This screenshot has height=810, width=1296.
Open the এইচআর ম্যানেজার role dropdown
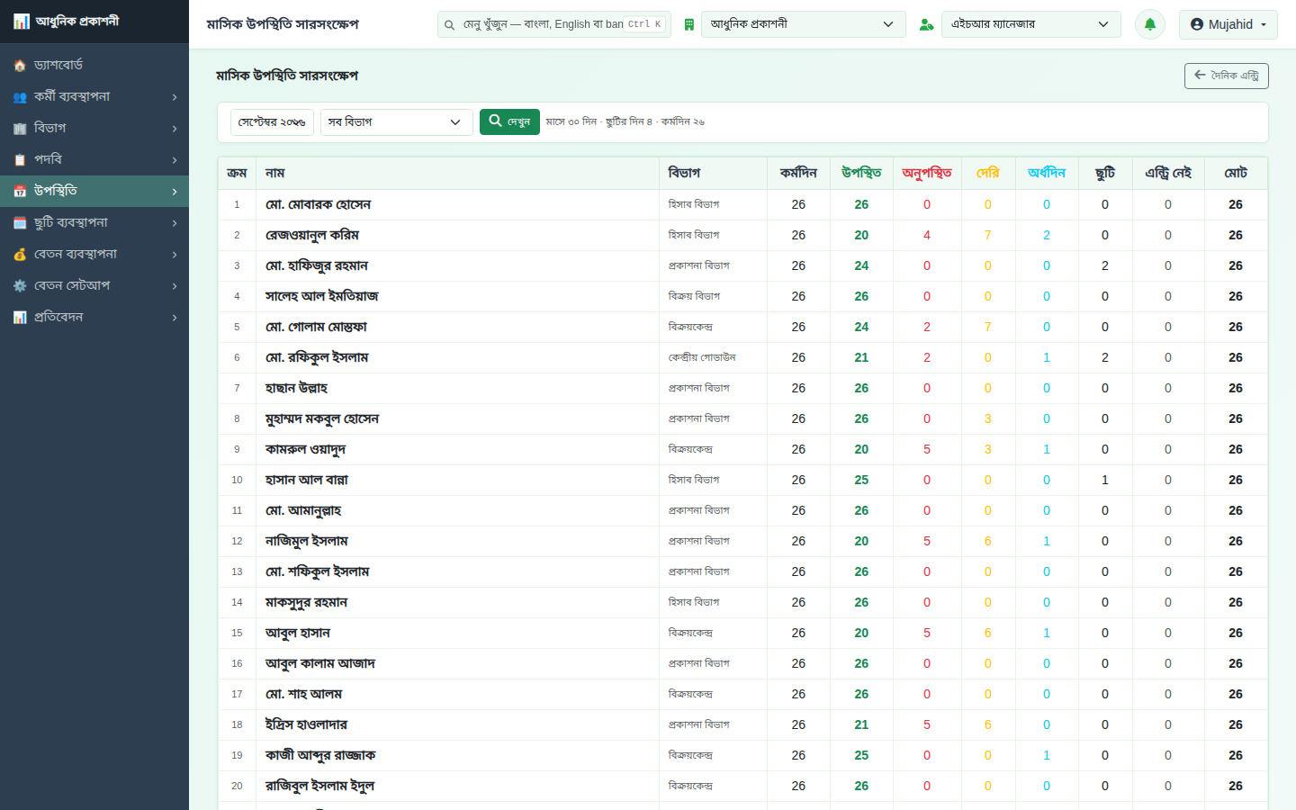pyautogui.click(x=1031, y=24)
